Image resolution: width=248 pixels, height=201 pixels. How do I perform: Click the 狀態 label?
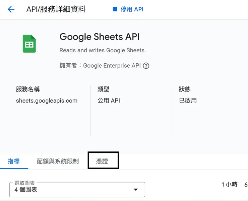tap(185, 89)
